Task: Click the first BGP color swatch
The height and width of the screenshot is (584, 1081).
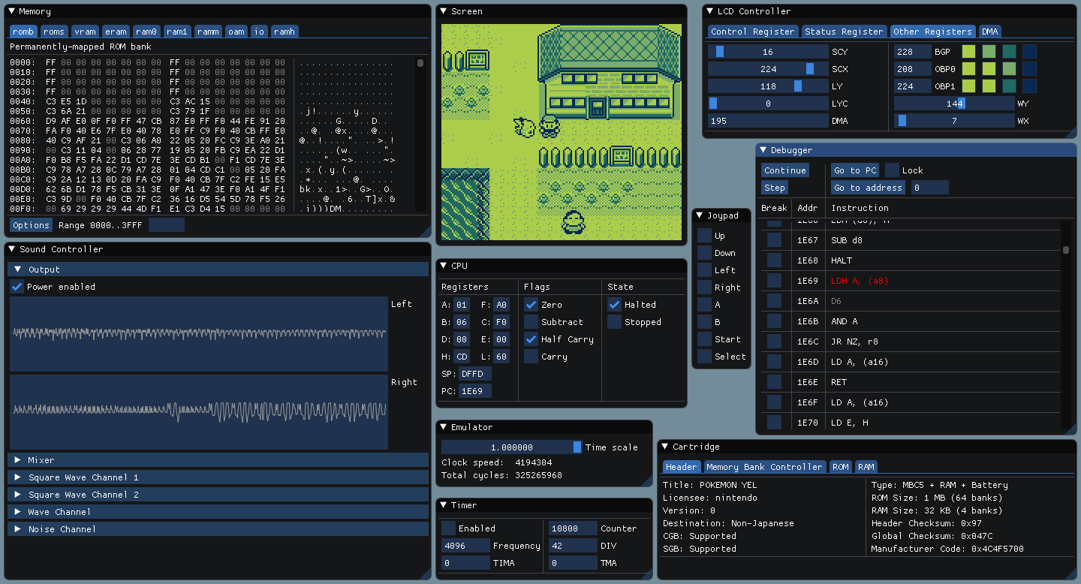Action: pos(969,52)
